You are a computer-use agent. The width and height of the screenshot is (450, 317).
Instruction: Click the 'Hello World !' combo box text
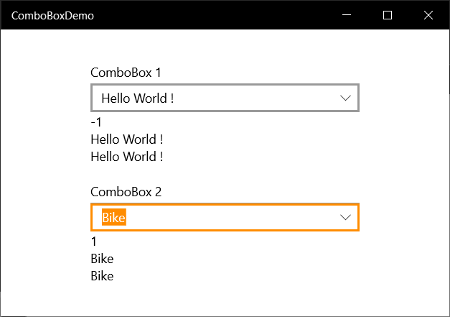[138, 98]
